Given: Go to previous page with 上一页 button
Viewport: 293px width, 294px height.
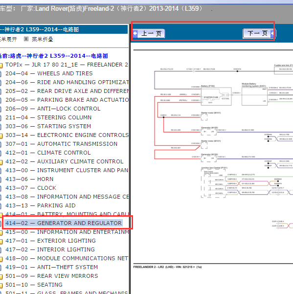Looking at the screenshot, I should point(149,34).
